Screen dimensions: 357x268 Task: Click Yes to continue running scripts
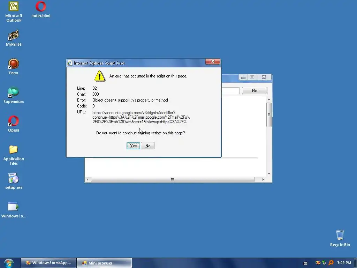(133, 146)
